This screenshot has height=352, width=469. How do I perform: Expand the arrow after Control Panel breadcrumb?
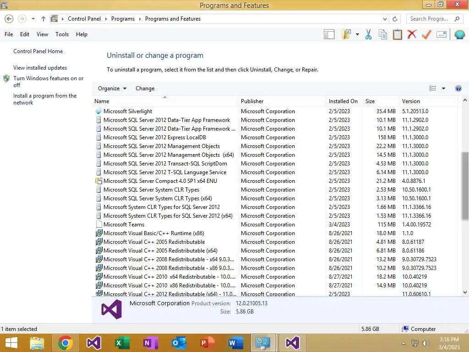tap(106, 19)
